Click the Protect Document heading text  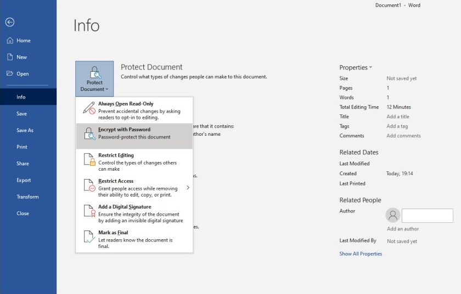click(151, 67)
